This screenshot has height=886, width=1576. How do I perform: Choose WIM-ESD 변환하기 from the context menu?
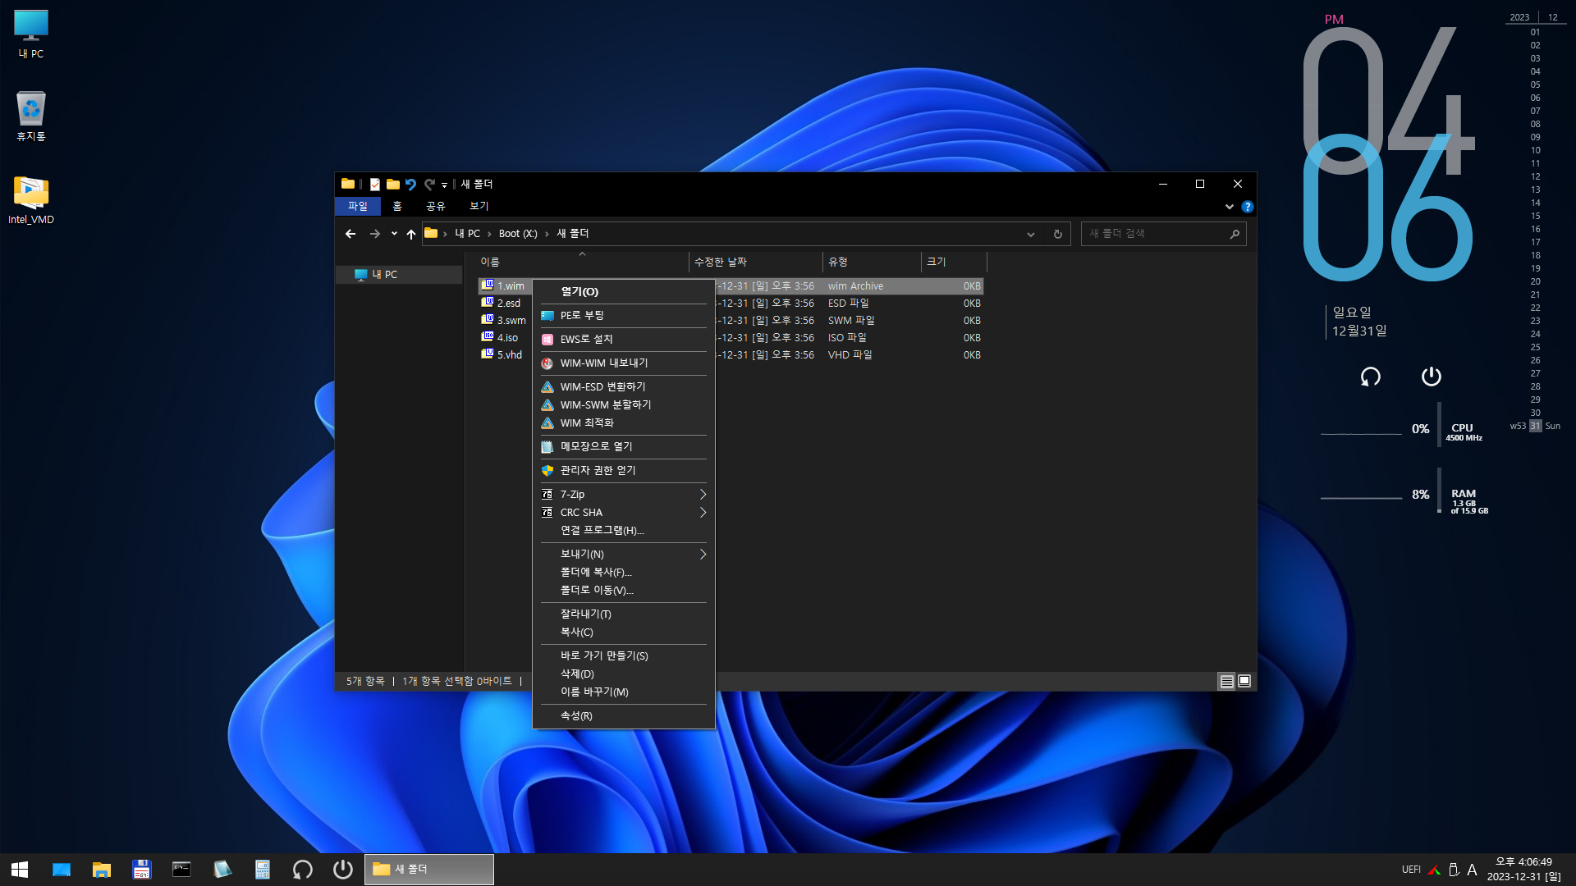coord(624,387)
